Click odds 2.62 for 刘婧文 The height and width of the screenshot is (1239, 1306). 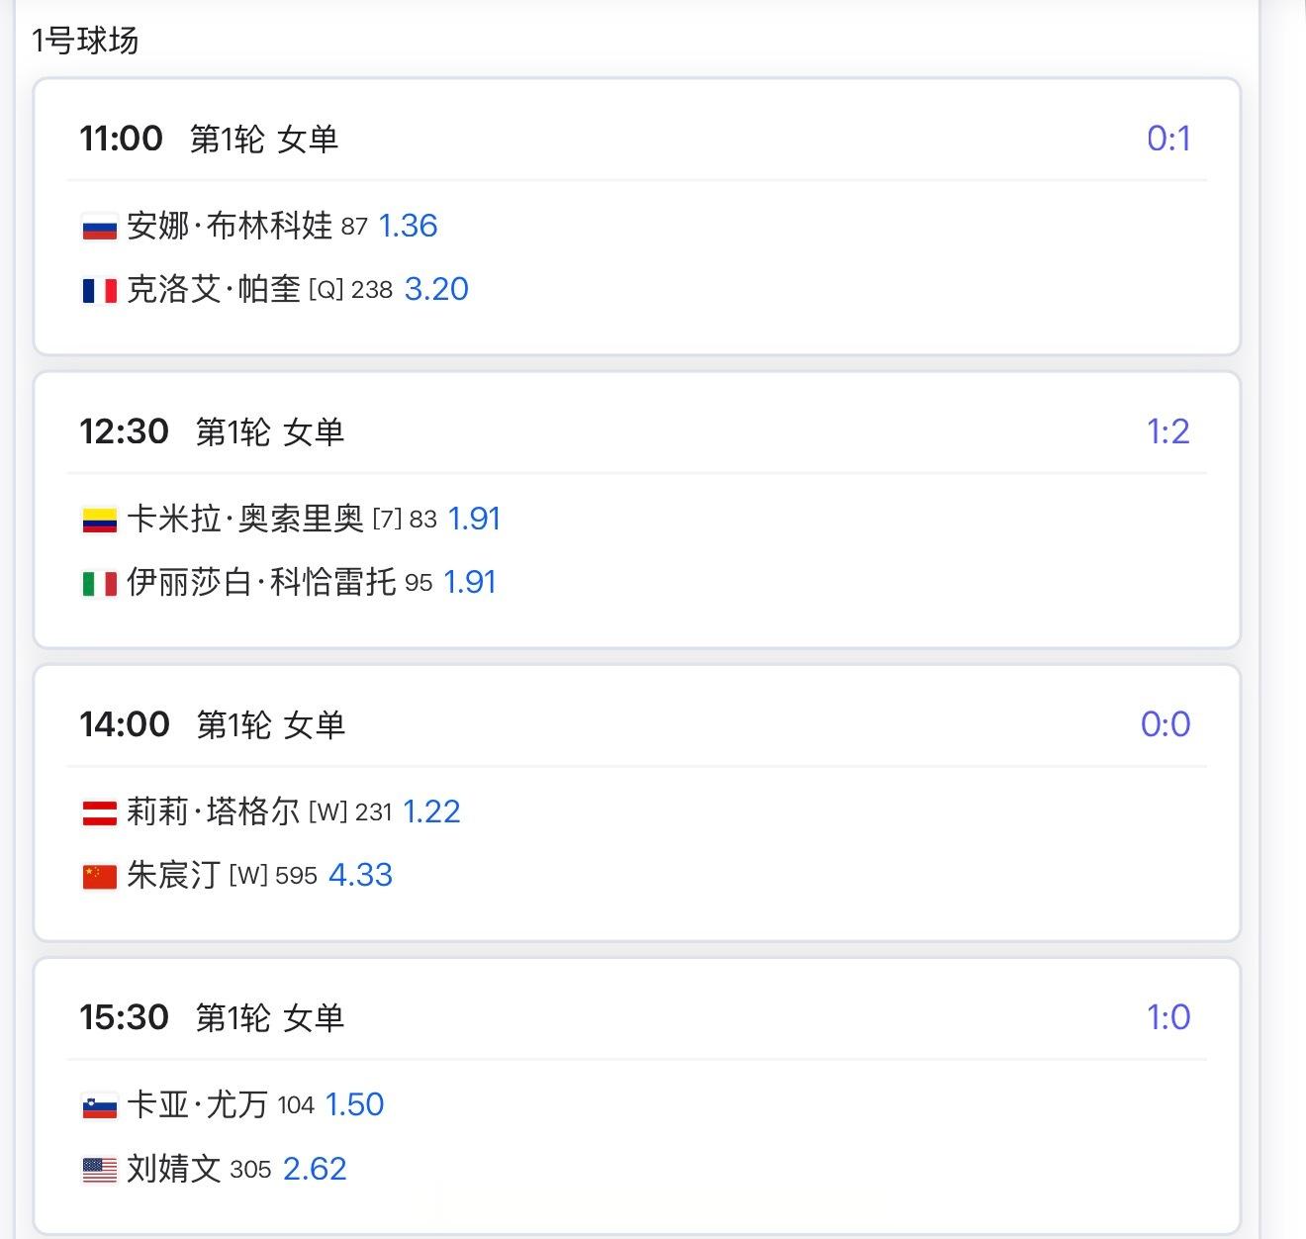click(315, 1169)
